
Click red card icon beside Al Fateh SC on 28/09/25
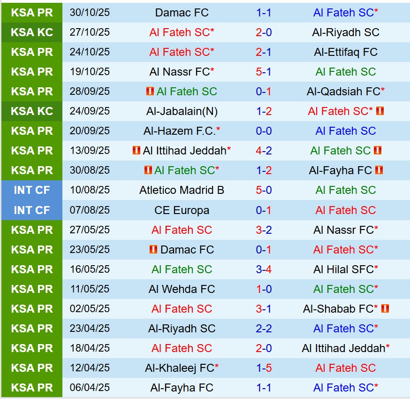tap(150, 92)
